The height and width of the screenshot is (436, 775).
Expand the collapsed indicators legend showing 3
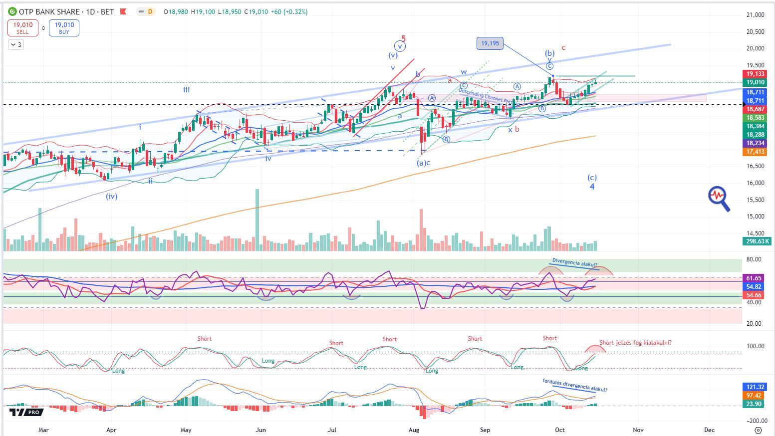[x=15, y=44]
